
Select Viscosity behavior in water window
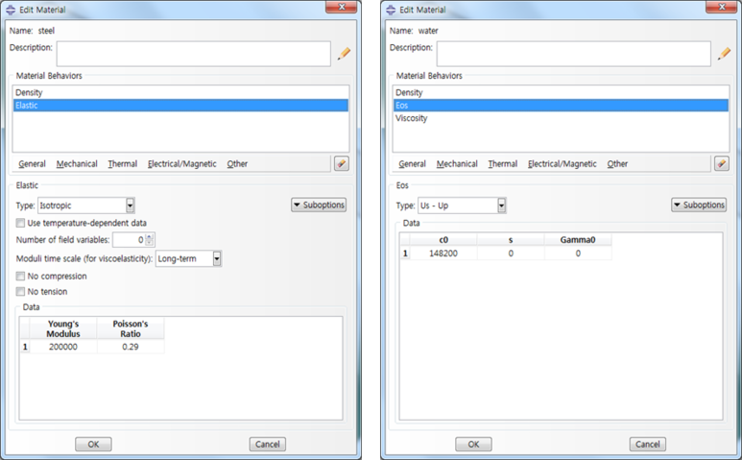[561, 118]
